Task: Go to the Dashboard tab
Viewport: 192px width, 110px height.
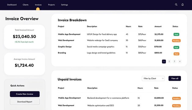Action: pos(12,5)
